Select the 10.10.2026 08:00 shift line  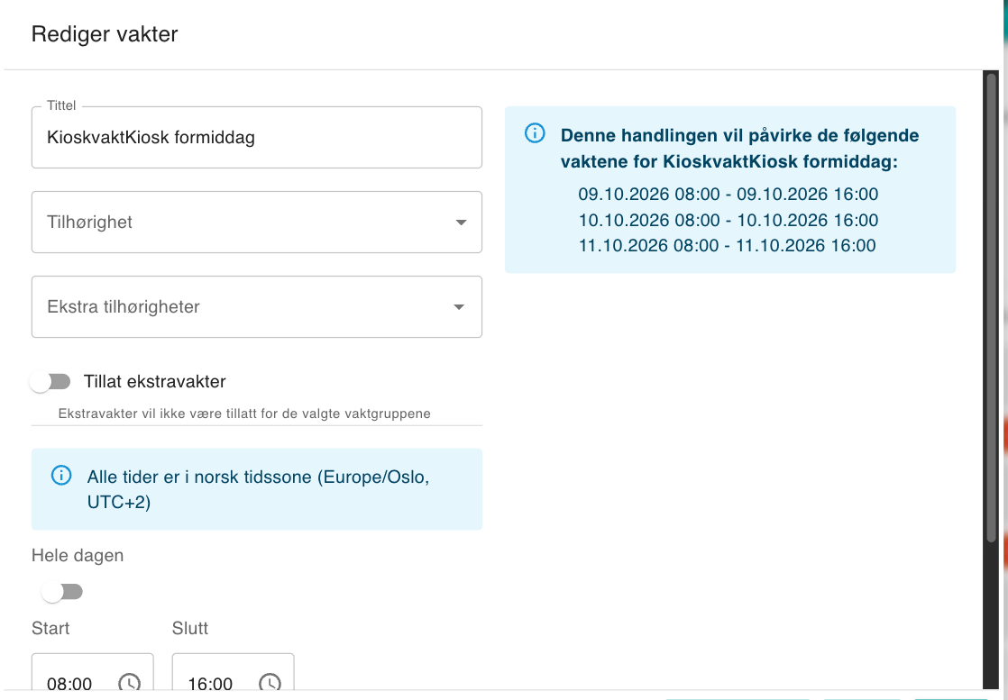pos(729,221)
